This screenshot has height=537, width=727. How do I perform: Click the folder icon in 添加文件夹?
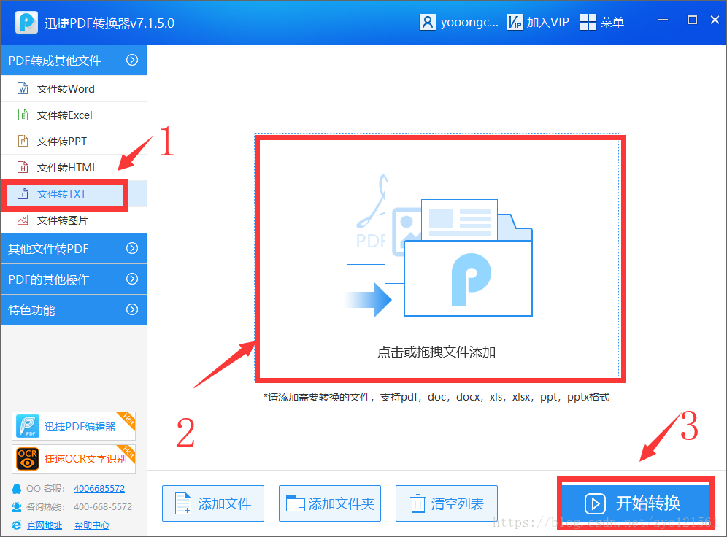click(296, 503)
